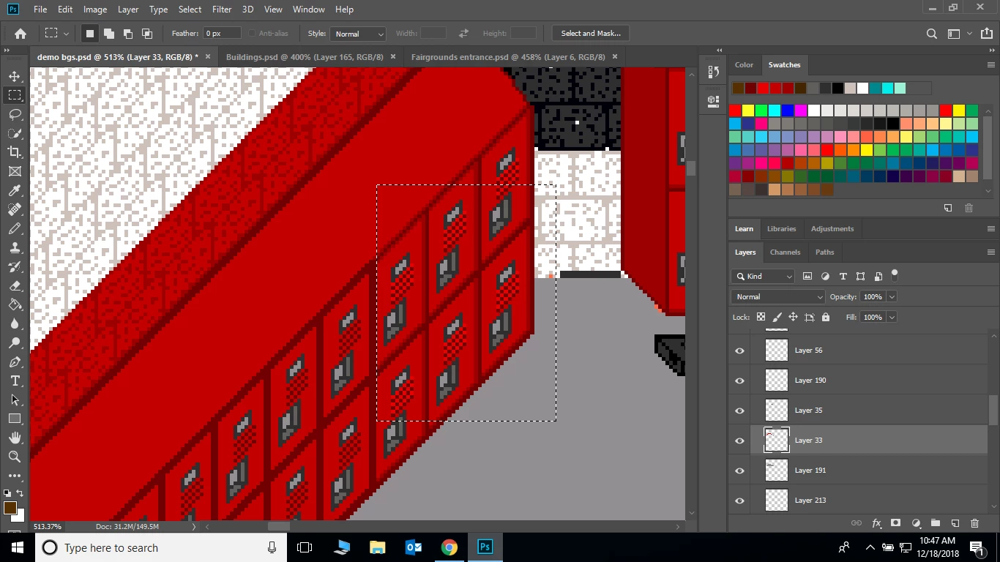
Task: Open the Swatches panel flyout menu
Action: (x=990, y=64)
